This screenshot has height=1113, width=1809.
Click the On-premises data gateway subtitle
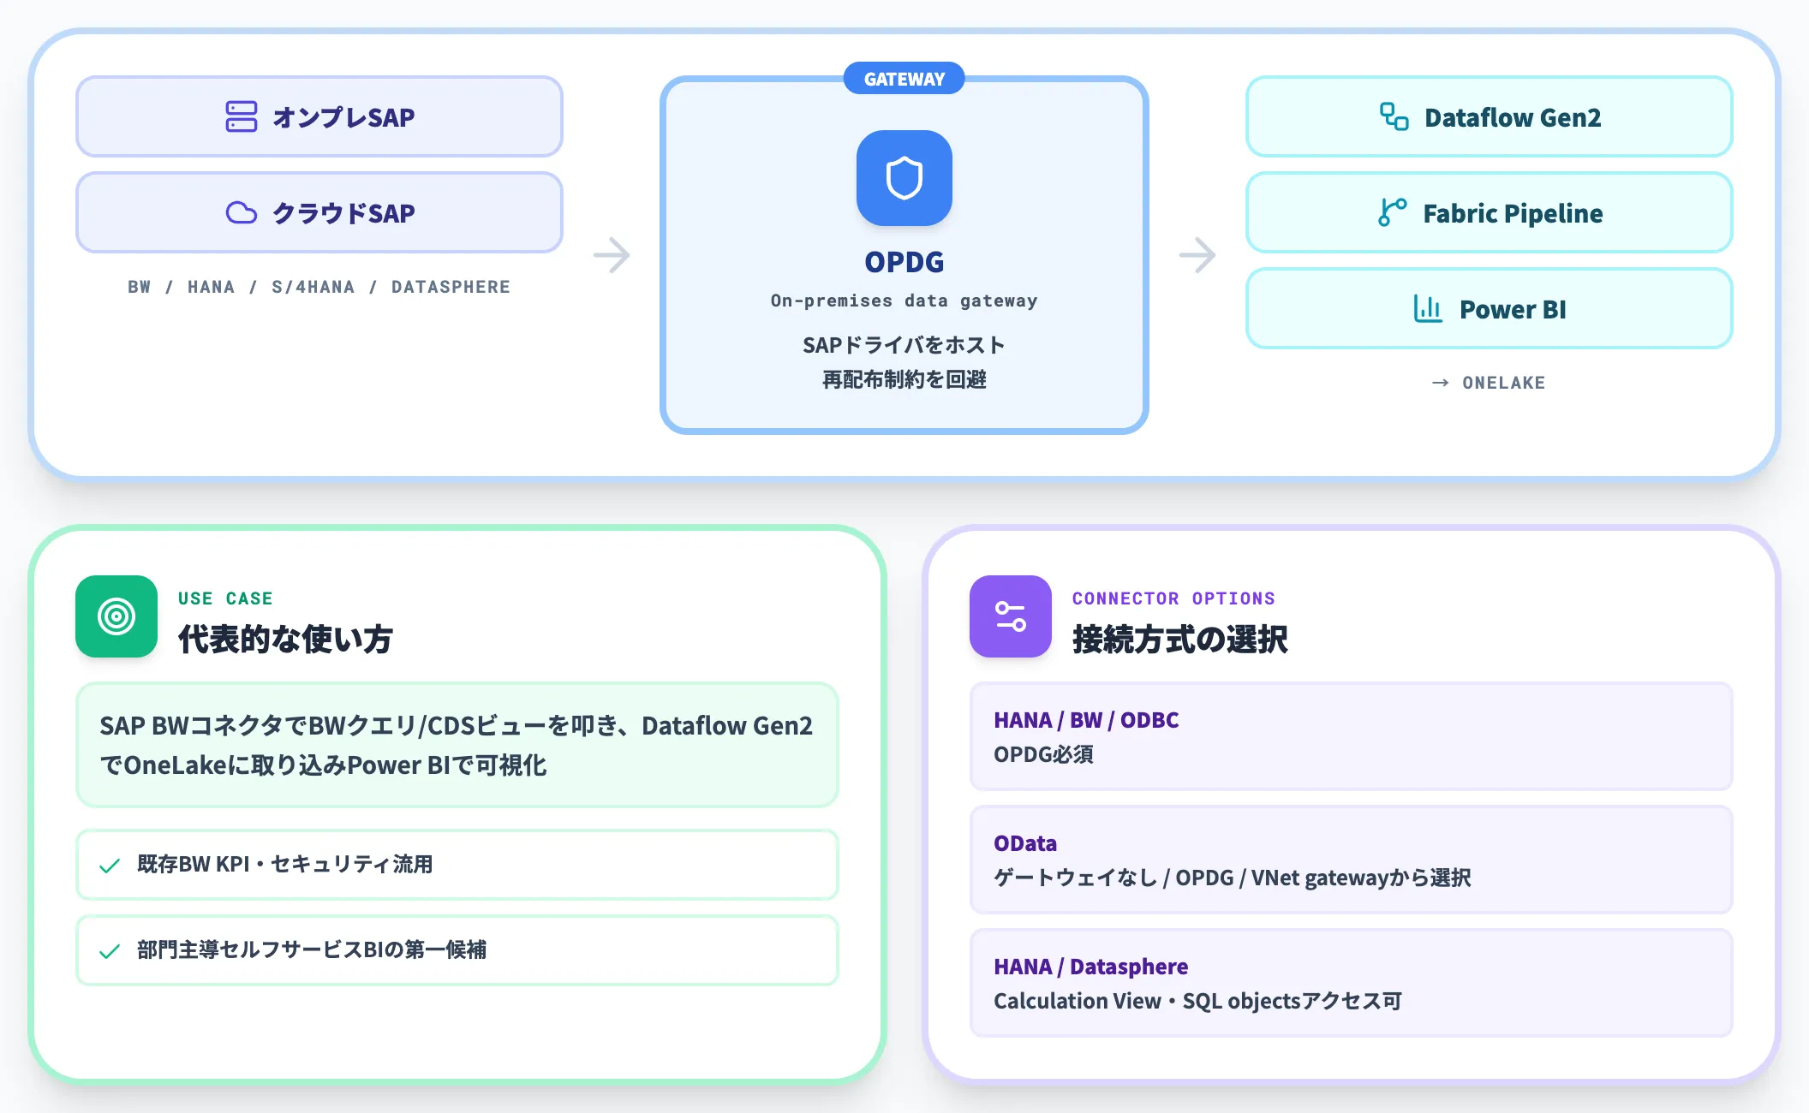pyautogui.click(x=904, y=301)
